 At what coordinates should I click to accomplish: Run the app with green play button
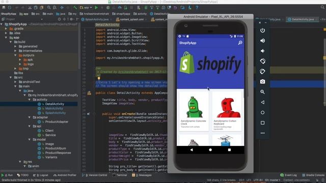(x=96, y=8)
